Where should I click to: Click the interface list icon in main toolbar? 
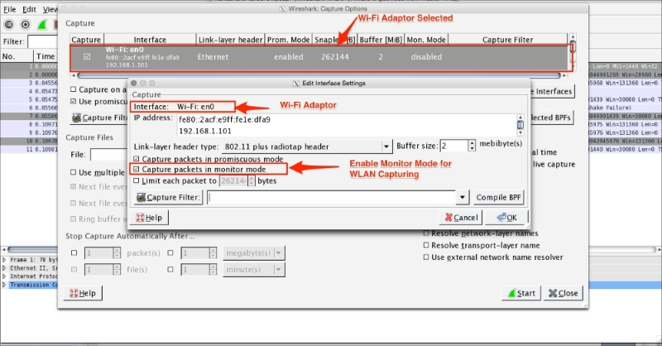point(9,25)
